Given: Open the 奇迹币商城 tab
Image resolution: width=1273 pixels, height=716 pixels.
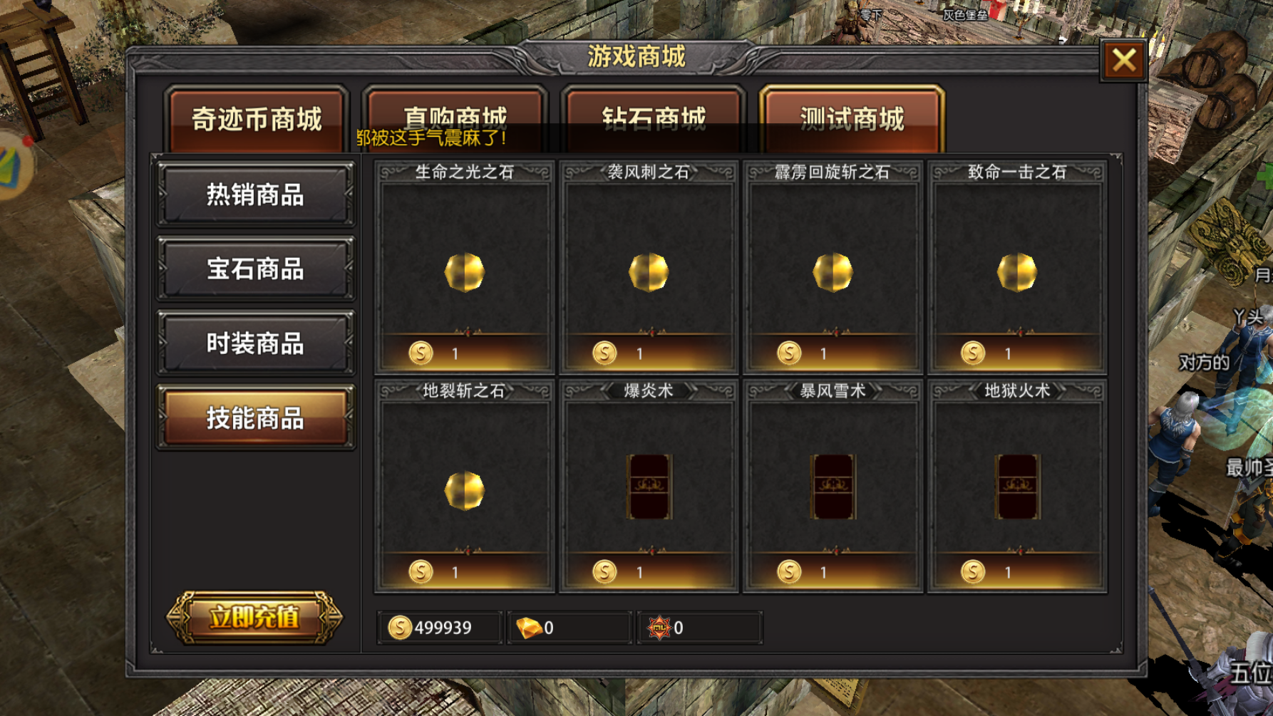Looking at the screenshot, I should [257, 120].
